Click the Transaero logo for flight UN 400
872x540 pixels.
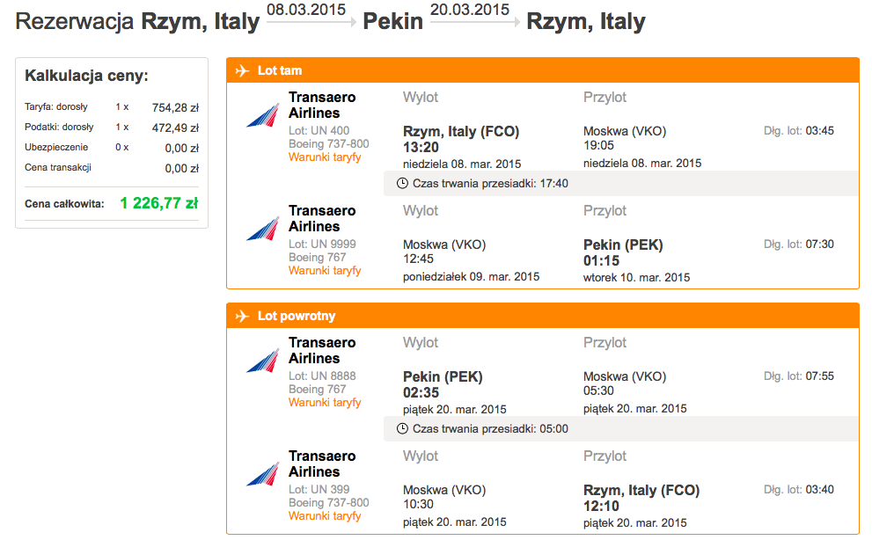263,115
